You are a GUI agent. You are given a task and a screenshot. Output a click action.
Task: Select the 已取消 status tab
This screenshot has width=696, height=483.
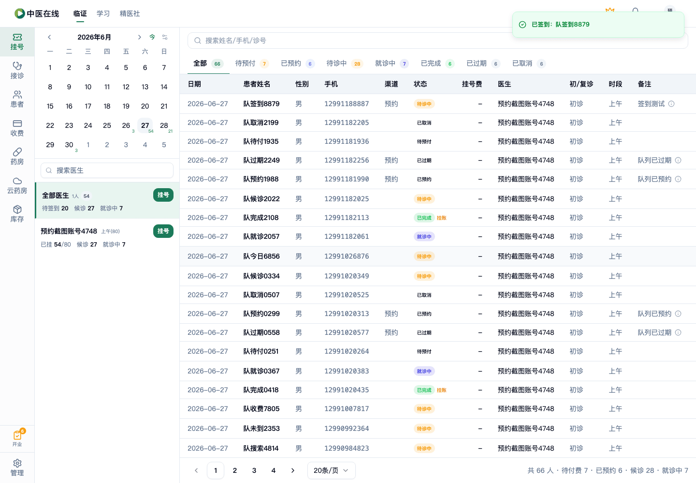(529, 63)
